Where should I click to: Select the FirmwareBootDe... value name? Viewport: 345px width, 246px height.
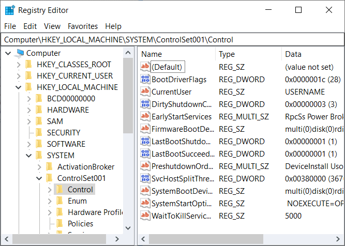[x=183, y=129]
